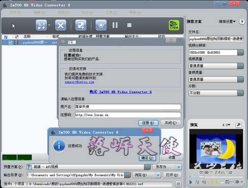248x188 pixels.
Task: Open the bottom 预置方案 高清 - AVI视频 combo box
Action: tap(88, 167)
